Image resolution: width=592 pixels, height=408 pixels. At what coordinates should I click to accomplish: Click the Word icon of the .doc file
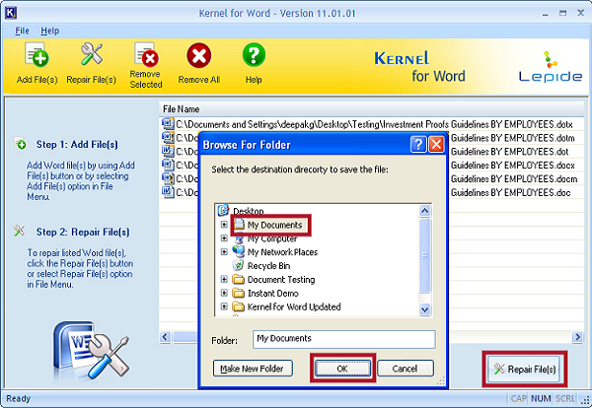[x=168, y=192]
